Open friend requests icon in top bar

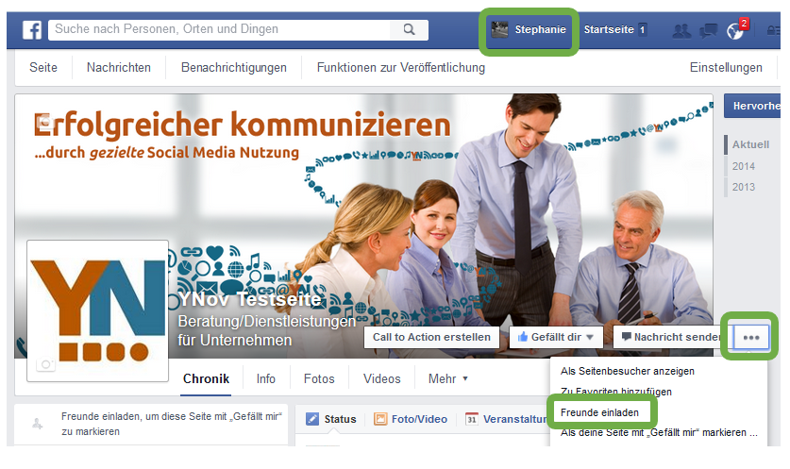(681, 31)
